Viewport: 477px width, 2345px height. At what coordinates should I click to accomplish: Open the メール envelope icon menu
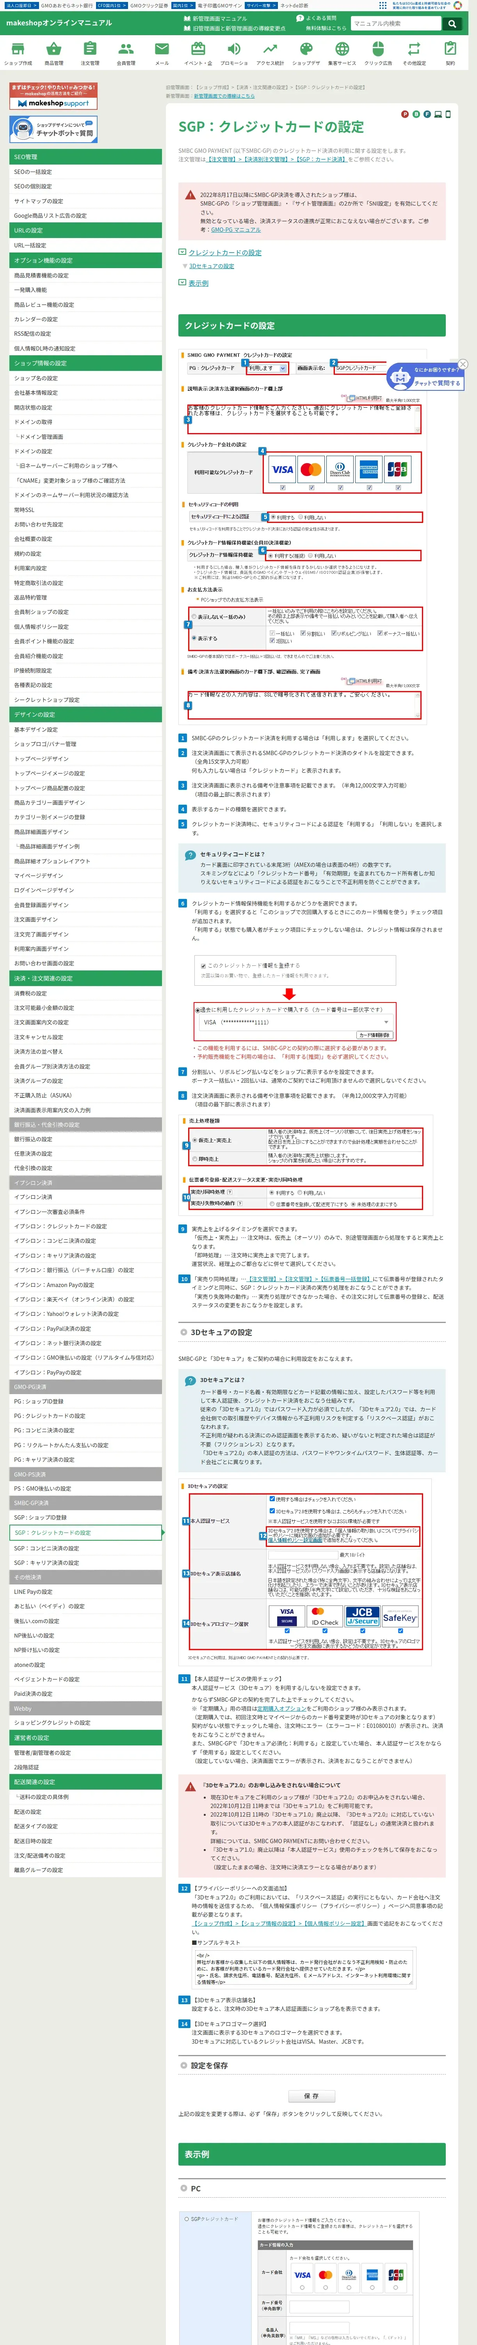pos(162,54)
